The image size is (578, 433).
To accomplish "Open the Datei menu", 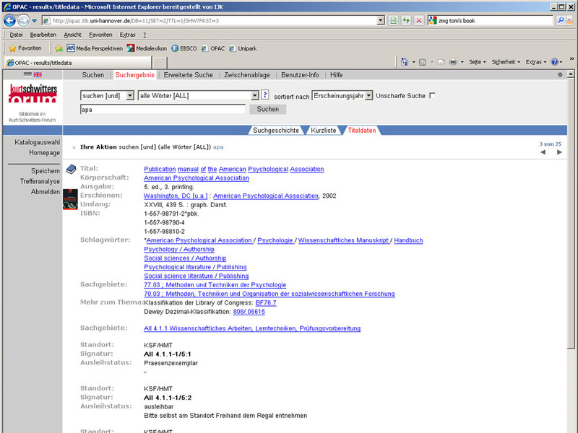I will [16, 35].
